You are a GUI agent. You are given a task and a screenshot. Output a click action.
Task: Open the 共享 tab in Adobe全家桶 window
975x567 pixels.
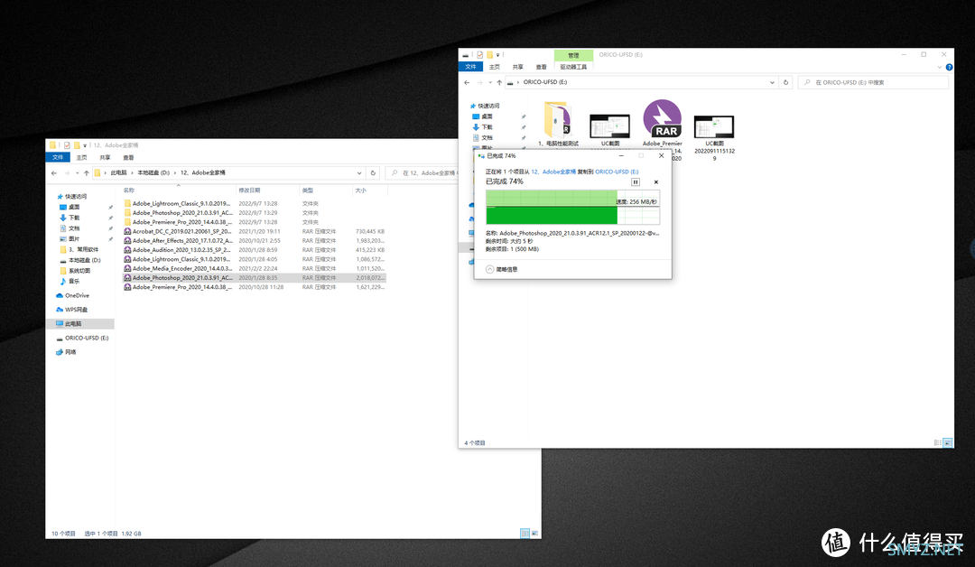105,157
